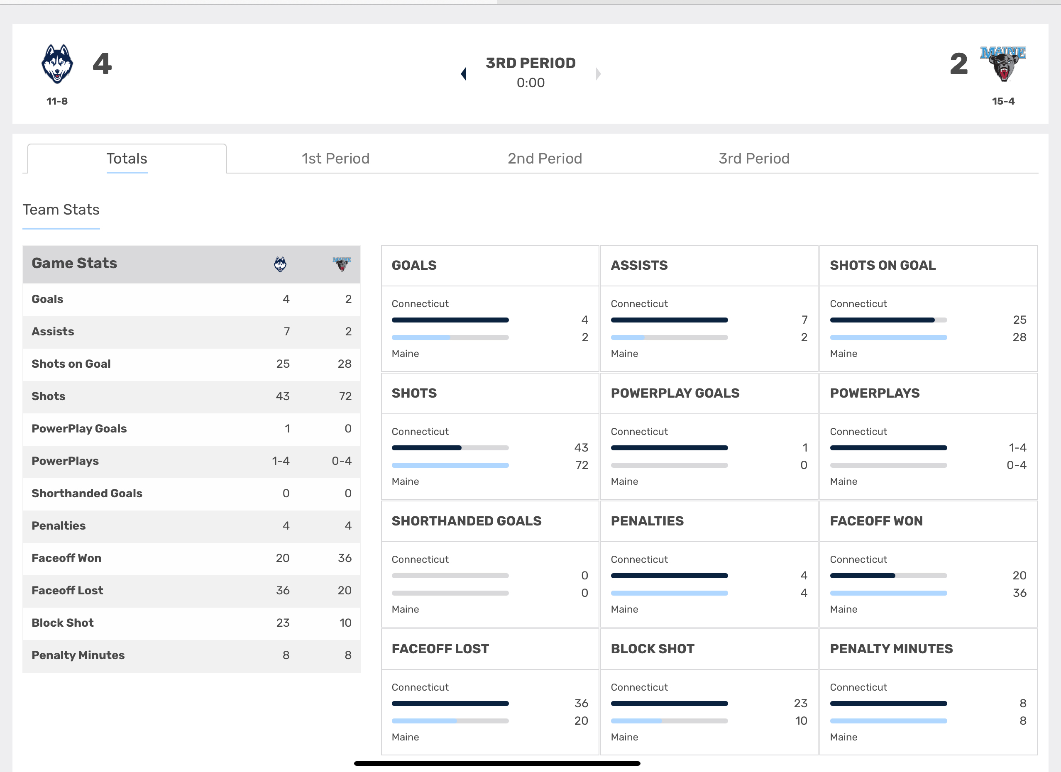1061x772 pixels.
Task: Click Connecticut's 11-8 record
Action: click(x=57, y=101)
